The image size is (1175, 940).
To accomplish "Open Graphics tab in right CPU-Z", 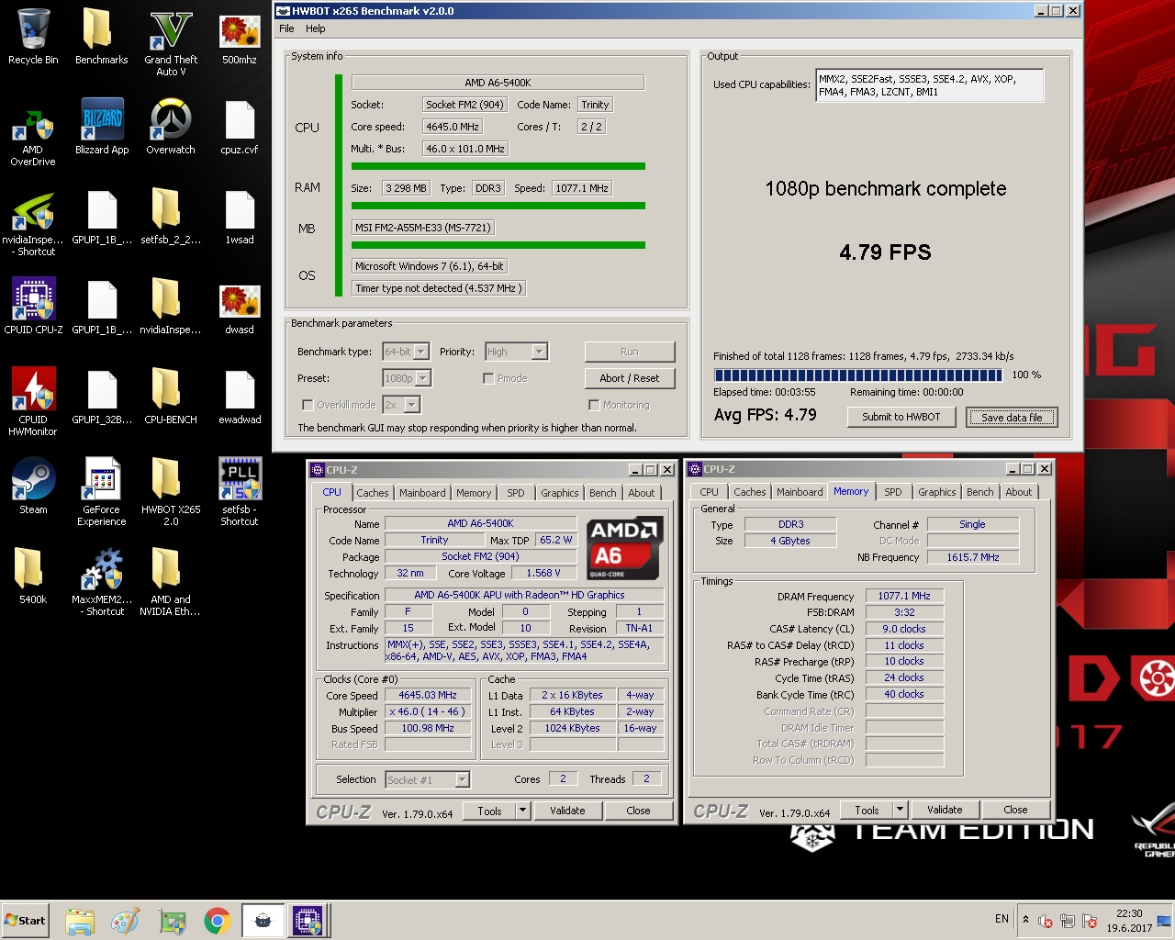I will coord(937,492).
